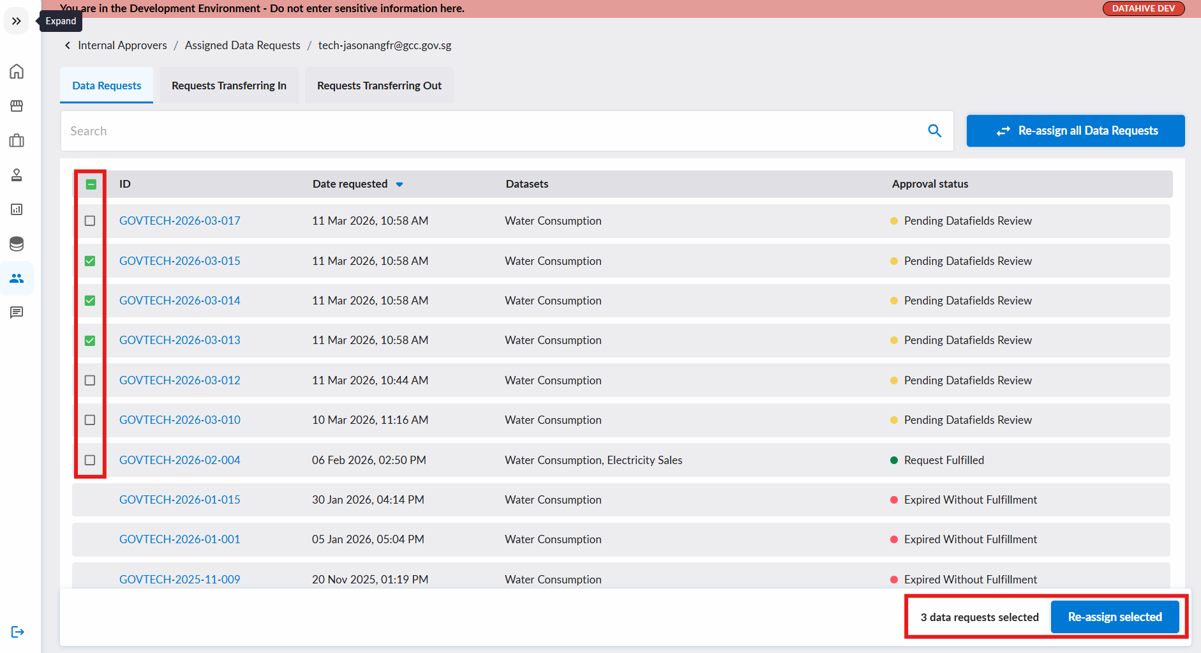Click the Approval status column header
The image size is (1201, 653).
930,184
